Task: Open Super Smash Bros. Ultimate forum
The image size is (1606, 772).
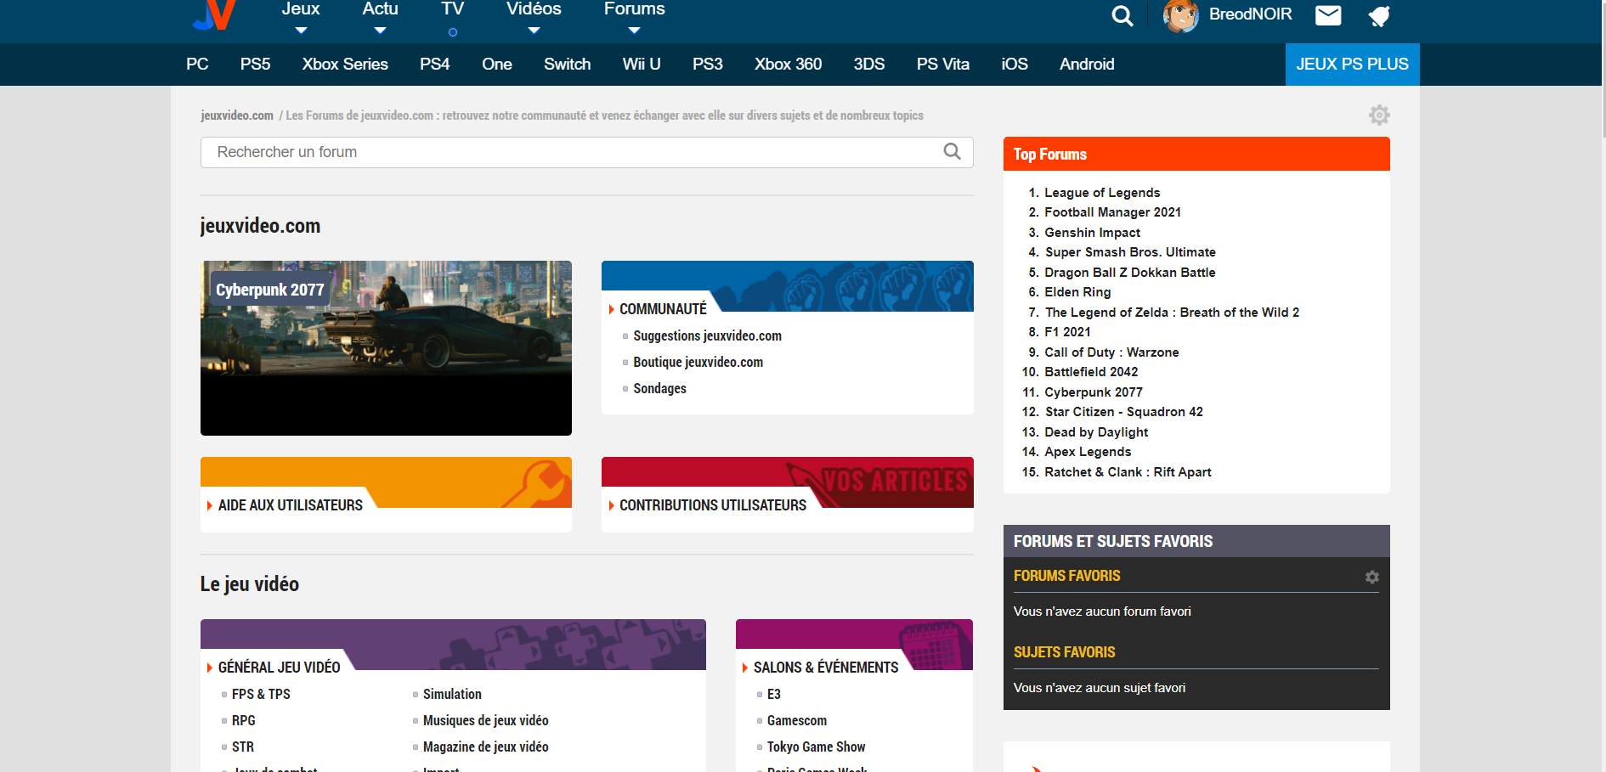Action: coord(1130,252)
